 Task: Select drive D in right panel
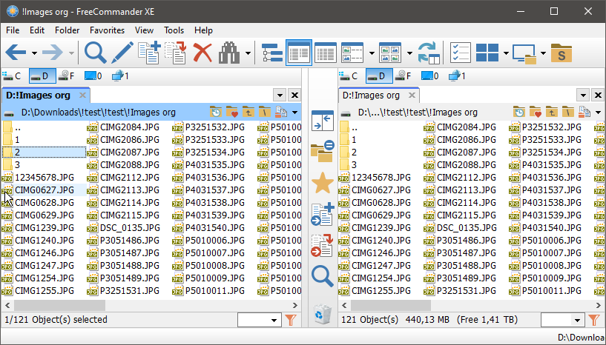[x=379, y=76]
